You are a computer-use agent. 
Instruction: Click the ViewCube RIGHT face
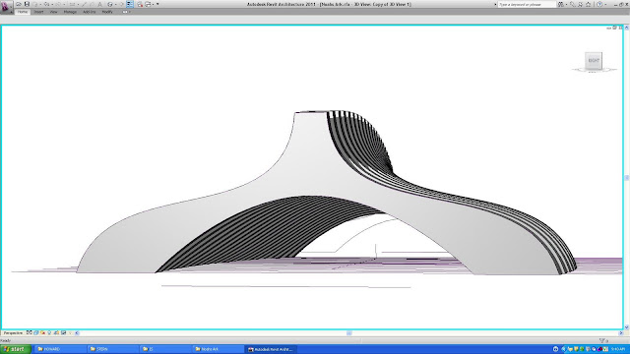point(594,61)
